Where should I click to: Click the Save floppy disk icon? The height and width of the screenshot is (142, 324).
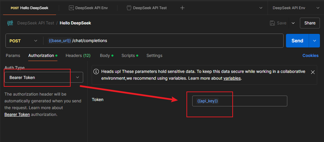(272, 23)
